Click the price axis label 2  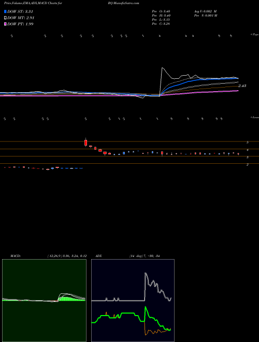[x=248, y=165]
